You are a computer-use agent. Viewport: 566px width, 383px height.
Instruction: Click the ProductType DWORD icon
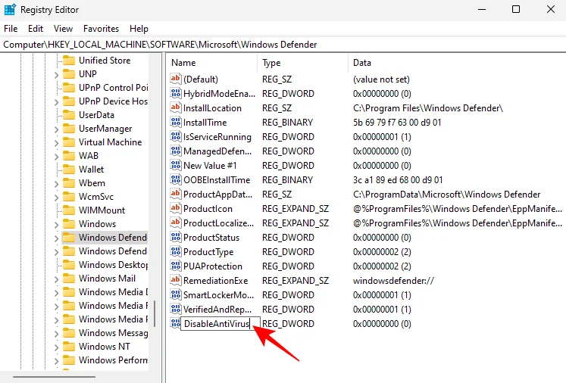(176, 252)
